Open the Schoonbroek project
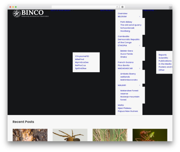Screen dimensions: 180x152 pyautogui.click(x=127, y=28)
